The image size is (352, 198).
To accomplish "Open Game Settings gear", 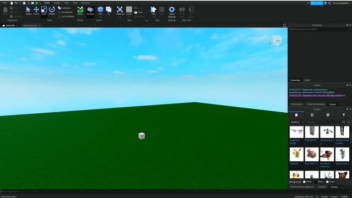I will click(172, 12).
